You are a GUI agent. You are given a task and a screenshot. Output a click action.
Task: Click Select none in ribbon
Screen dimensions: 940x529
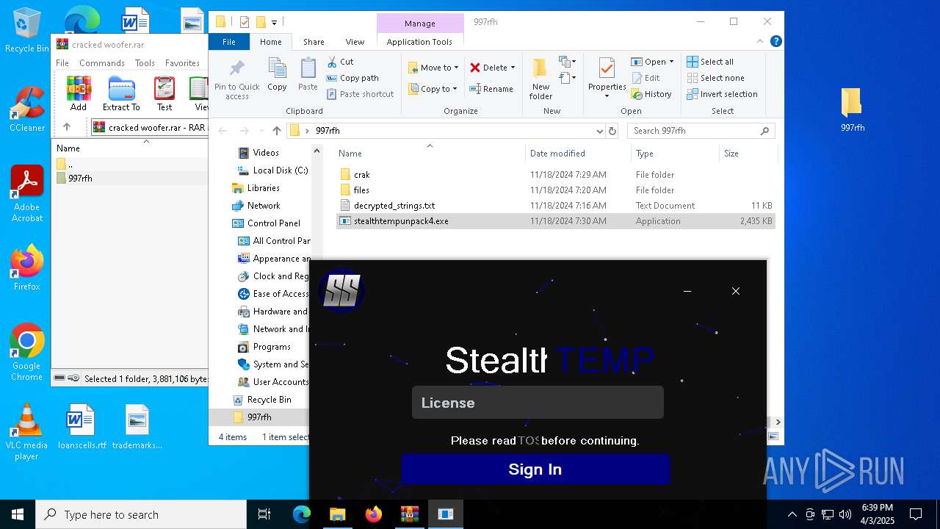click(x=715, y=78)
